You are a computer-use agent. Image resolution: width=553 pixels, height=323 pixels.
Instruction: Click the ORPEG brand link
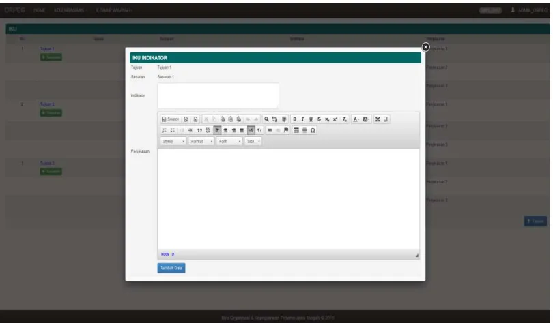15,10
